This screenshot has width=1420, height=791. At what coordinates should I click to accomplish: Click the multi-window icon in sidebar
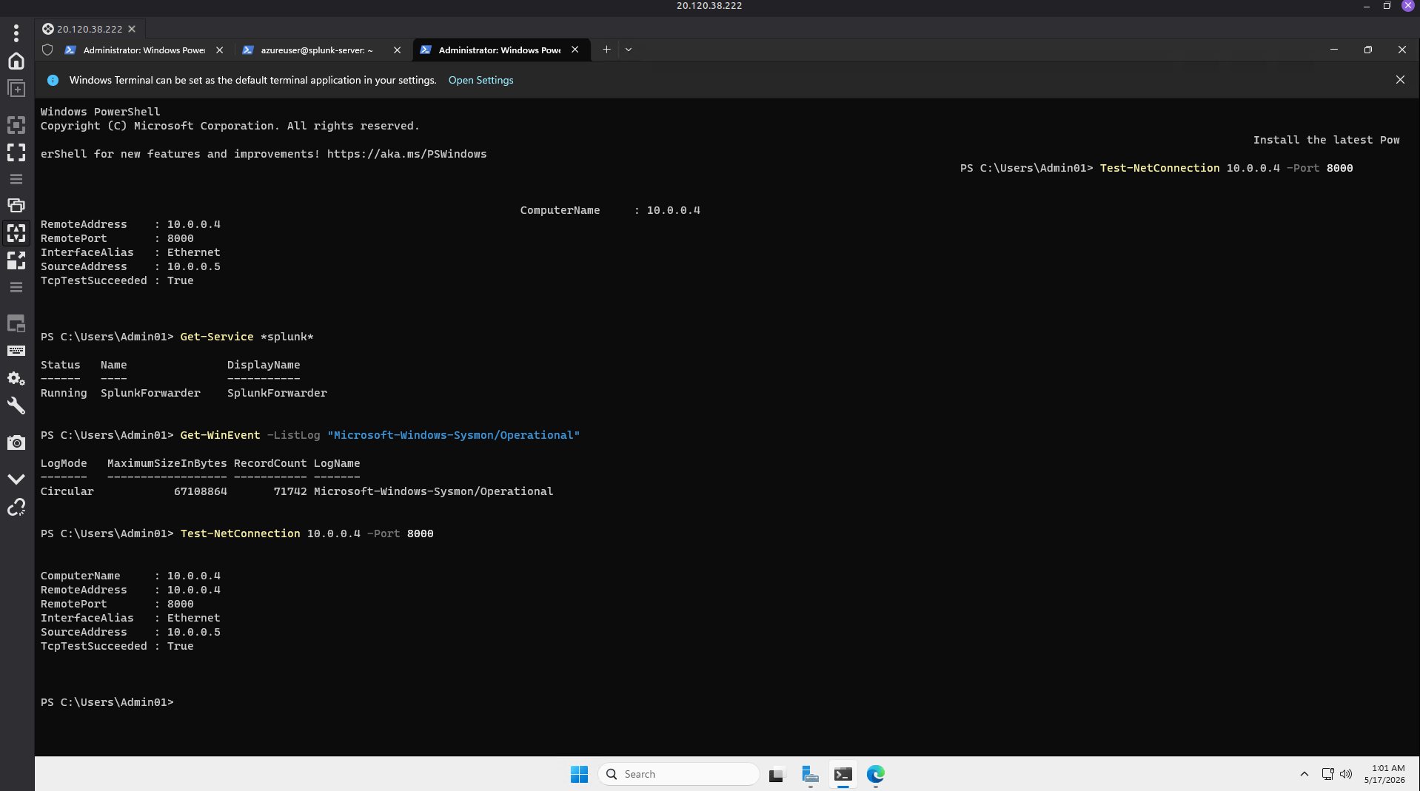coord(16,205)
